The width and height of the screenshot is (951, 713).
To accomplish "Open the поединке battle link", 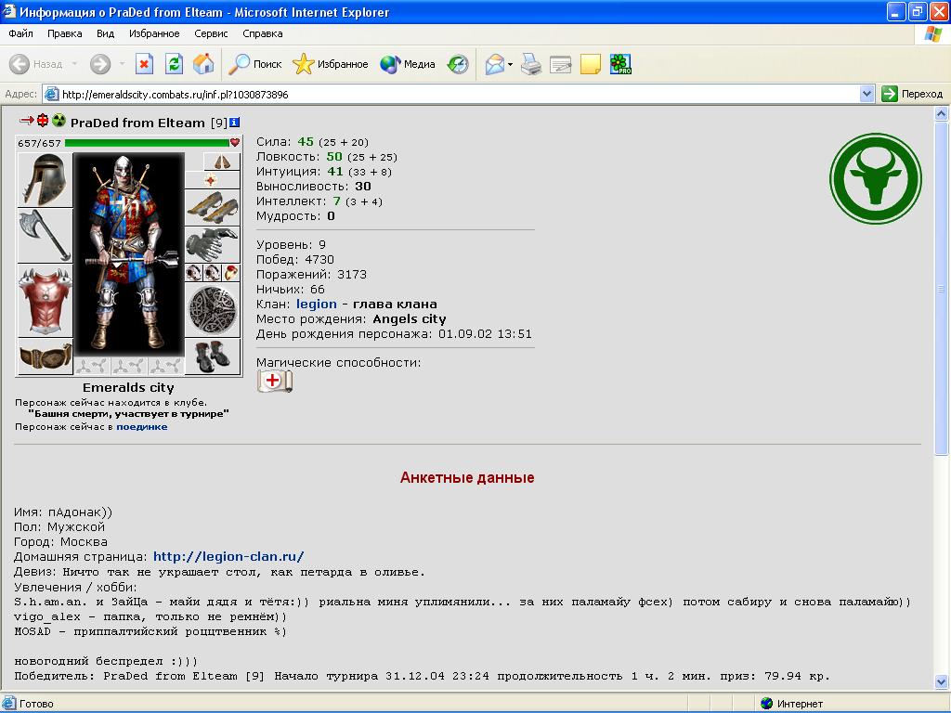I will click(142, 427).
